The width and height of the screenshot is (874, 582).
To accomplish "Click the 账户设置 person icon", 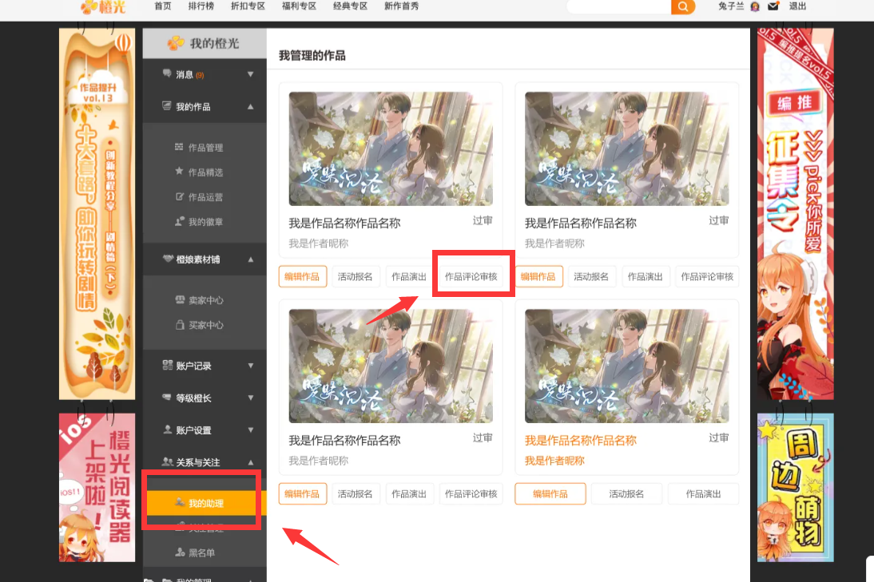I will tap(167, 430).
